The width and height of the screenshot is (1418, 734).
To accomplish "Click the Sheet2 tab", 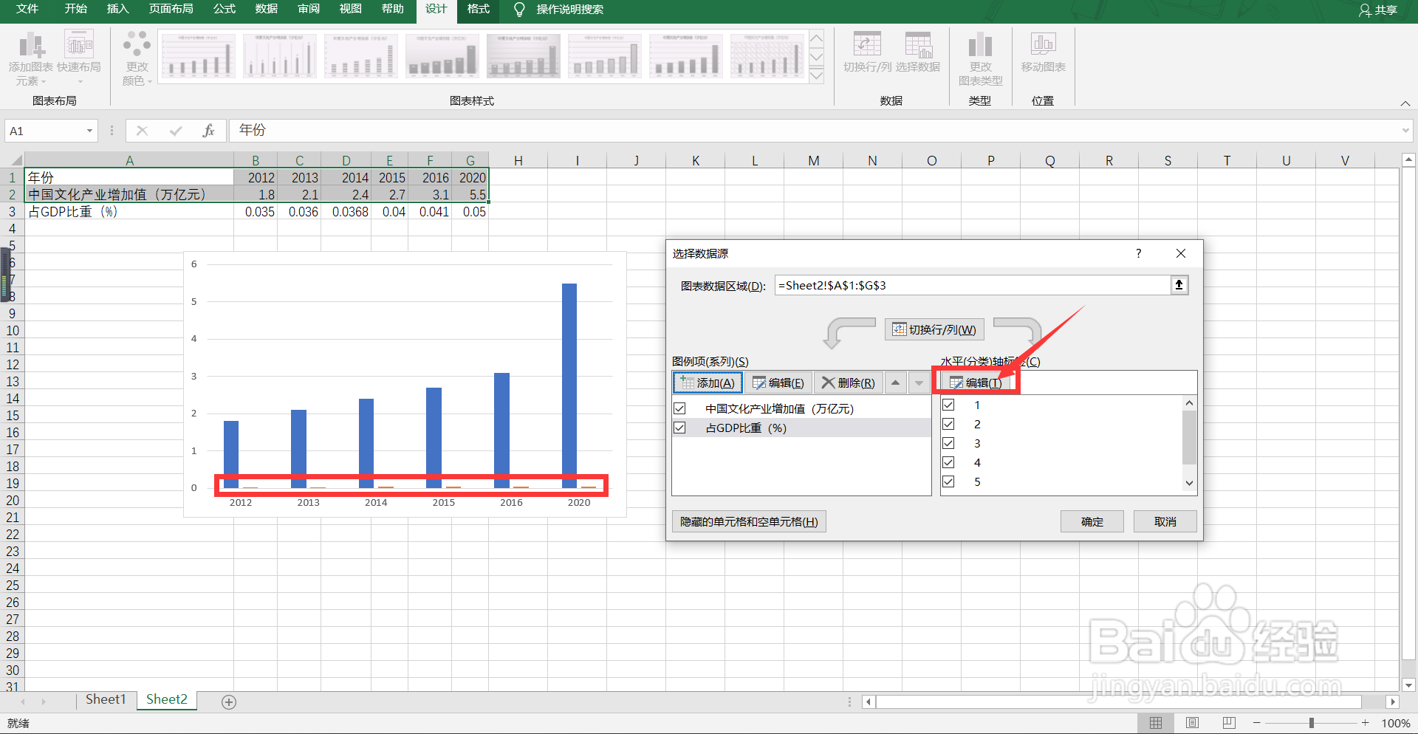I will [x=167, y=700].
